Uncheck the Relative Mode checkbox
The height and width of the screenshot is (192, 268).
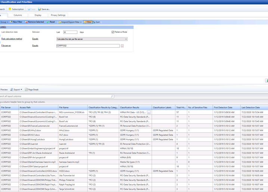(x=113, y=32)
